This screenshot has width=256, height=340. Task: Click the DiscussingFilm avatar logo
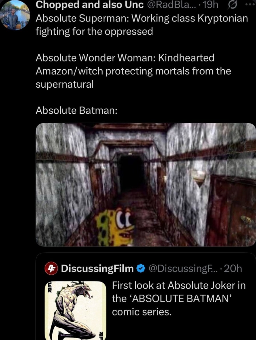[x=51, y=269]
